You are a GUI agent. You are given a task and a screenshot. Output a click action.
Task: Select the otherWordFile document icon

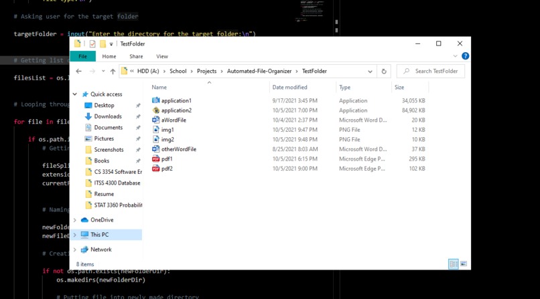click(155, 148)
